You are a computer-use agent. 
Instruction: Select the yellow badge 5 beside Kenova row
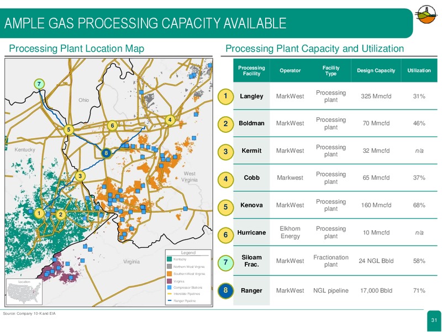click(225, 207)
